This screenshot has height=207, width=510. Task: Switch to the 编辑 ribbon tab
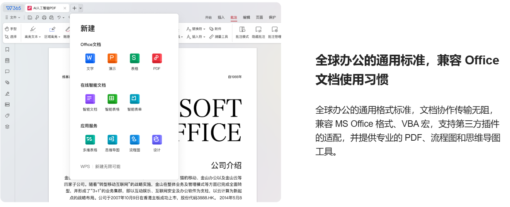[246, 17]
